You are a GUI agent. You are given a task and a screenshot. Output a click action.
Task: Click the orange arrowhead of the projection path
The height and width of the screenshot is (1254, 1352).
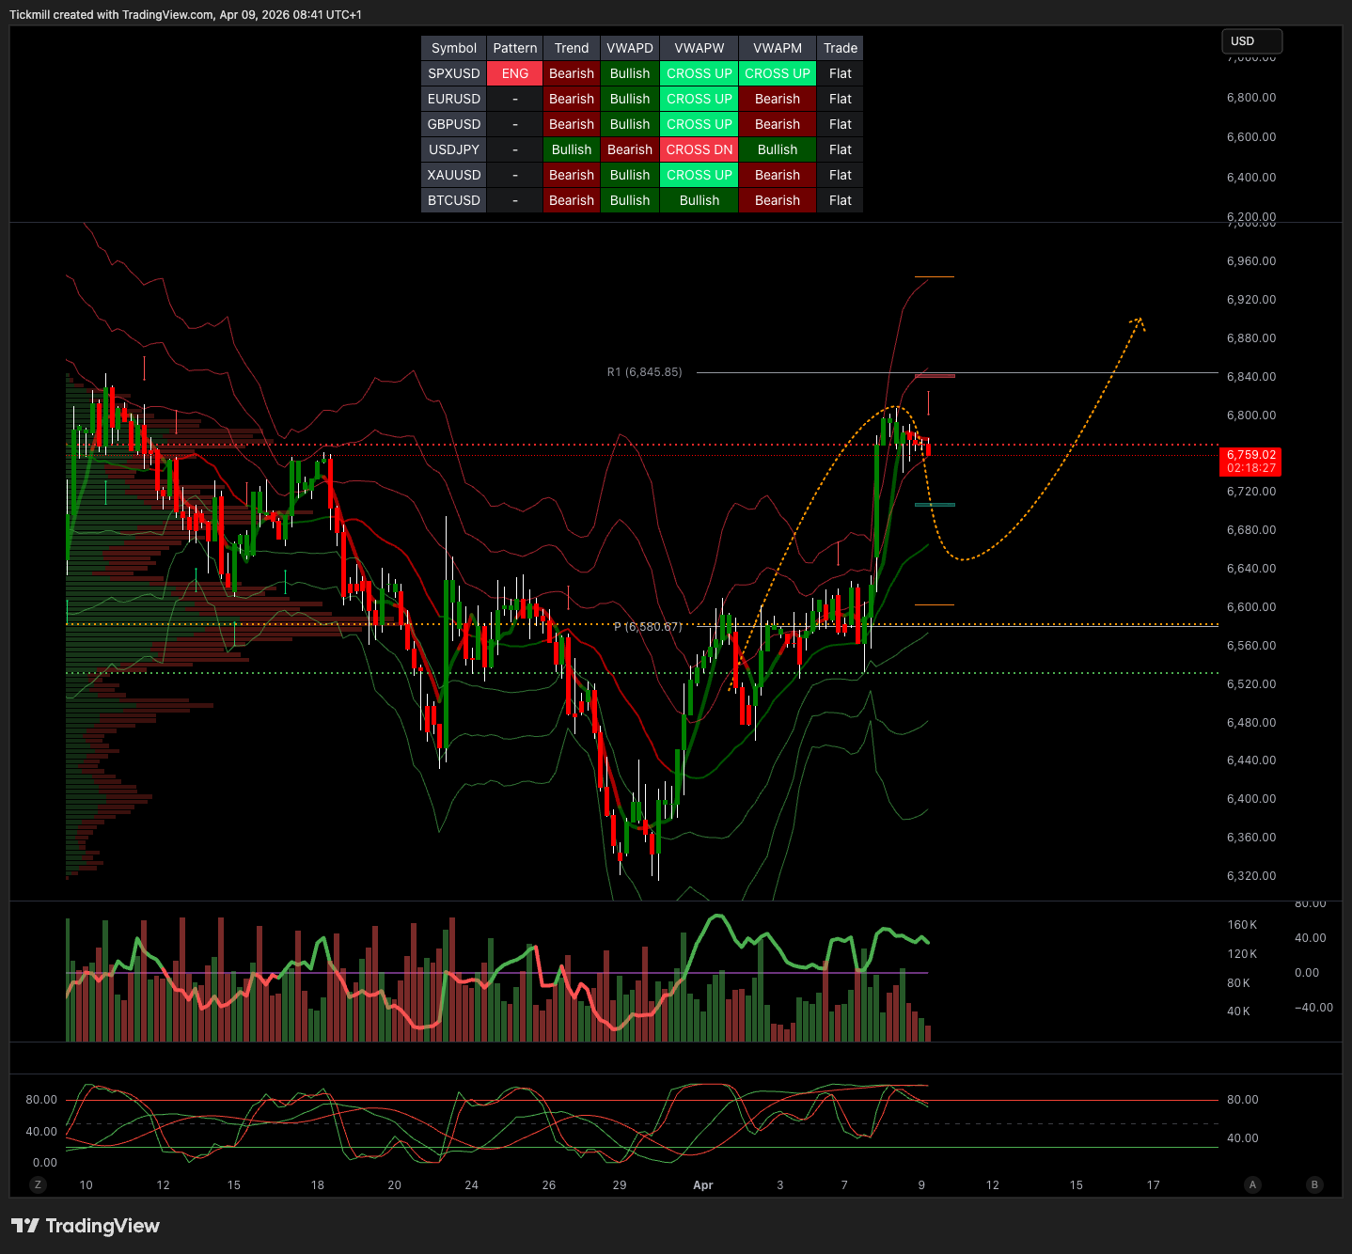click(x=1139, y=321)
